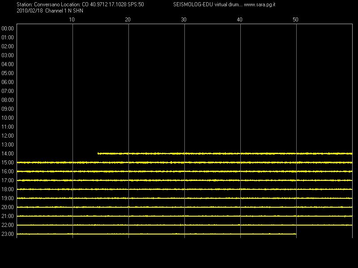The width and height of the screenshot is (358, 268).
Task: Click the 07:00 hour label
Action: 8,91
